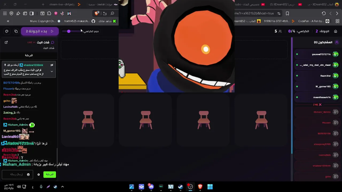Open the 9199611e-3737-4fb9 bookmark
The width and height of the screenshot is (342, 192).
tap(279, 21)
